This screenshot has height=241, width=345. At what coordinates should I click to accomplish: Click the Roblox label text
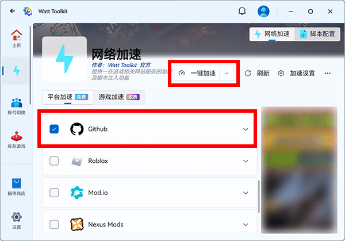tap(98, 161)
